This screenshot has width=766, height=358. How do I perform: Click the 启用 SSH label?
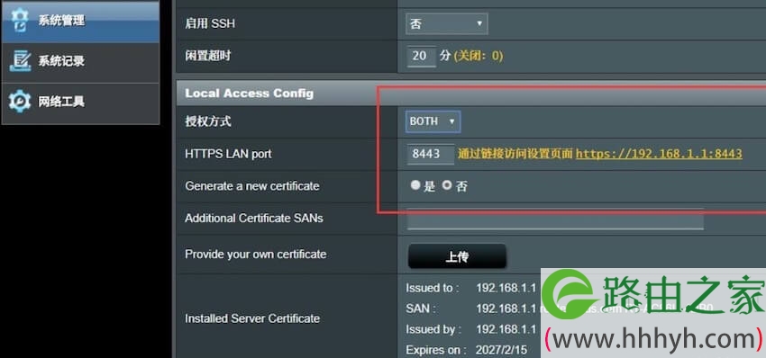click(210, 23)
